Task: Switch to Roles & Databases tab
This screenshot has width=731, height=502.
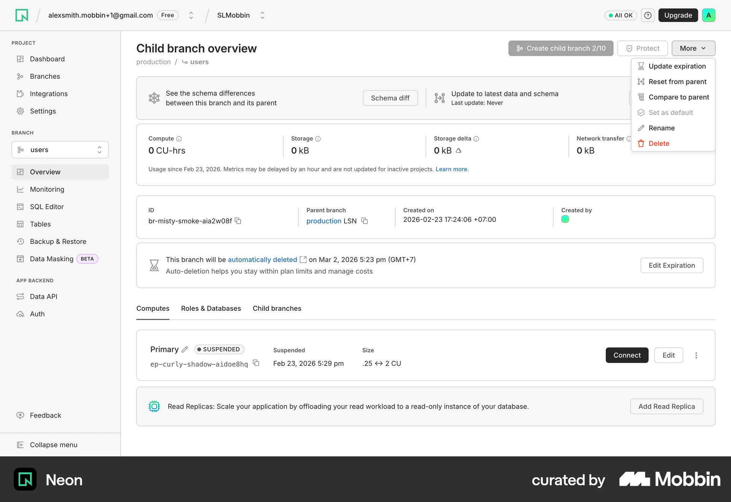Action: point(211,308)
